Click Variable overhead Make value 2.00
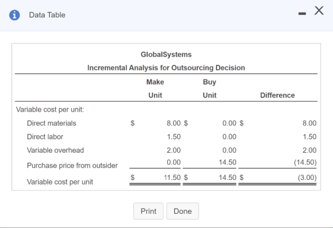333x228 pixels. [x=174, y=150]
